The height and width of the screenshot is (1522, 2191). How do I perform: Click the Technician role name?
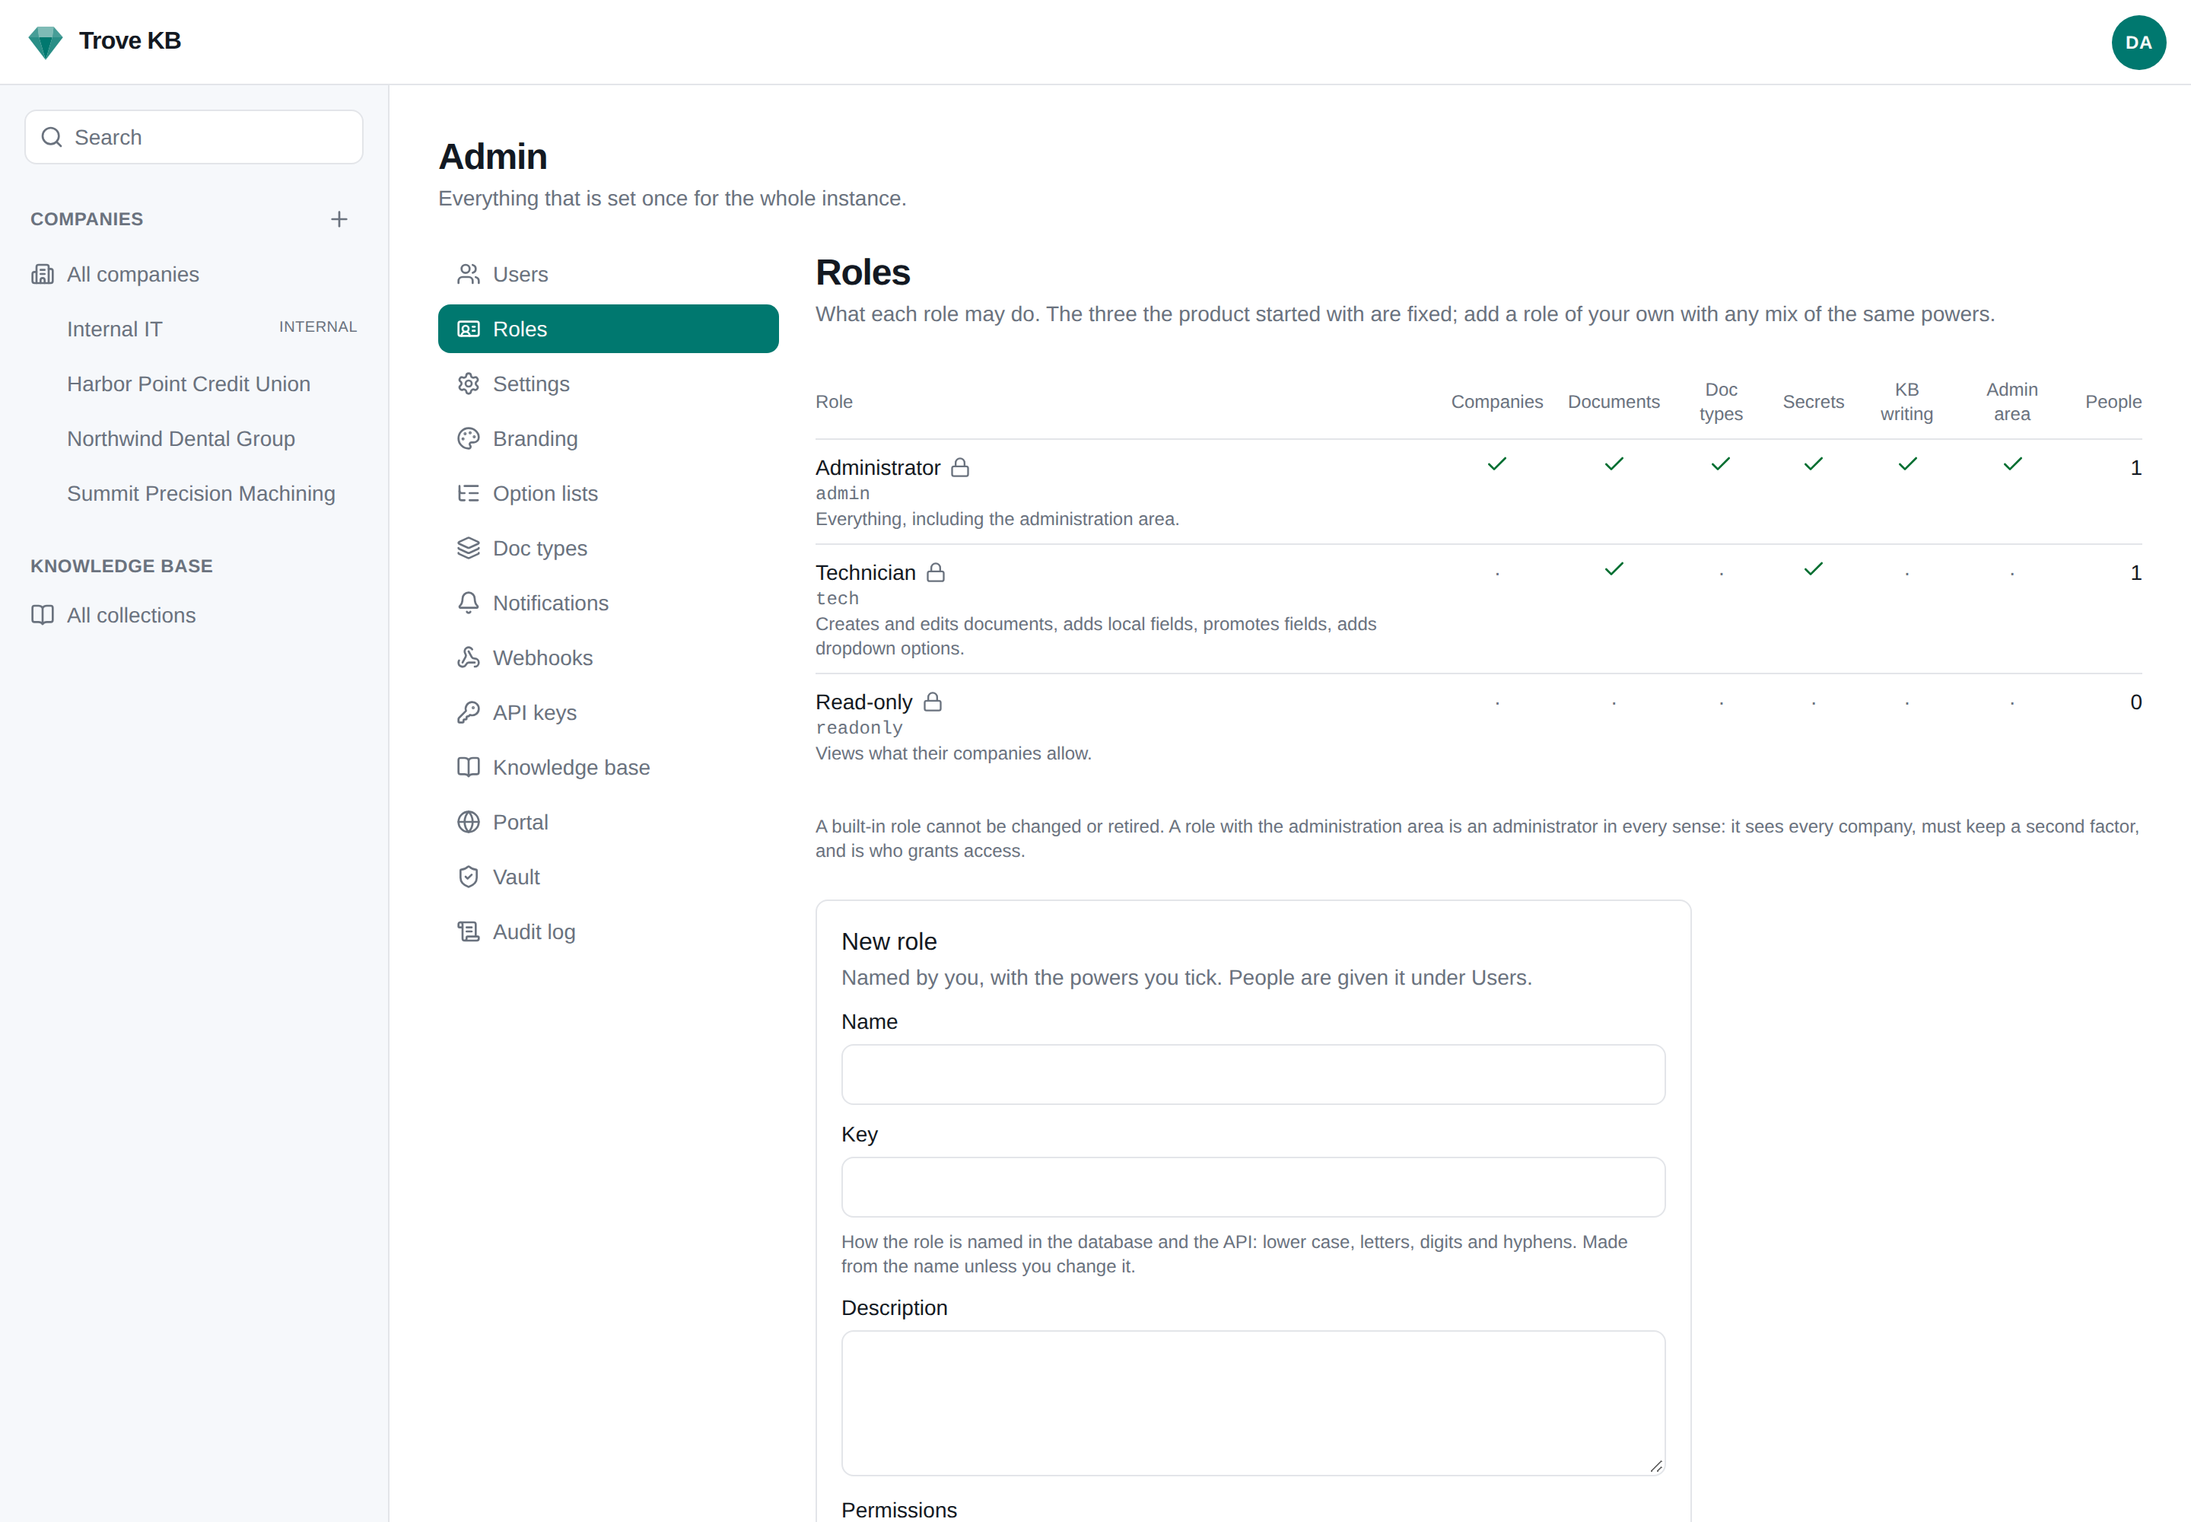pos(865,572)
